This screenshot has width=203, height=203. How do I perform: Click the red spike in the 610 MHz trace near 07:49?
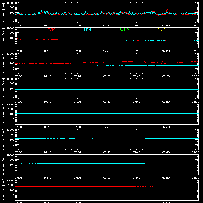(x=162, y=62)
